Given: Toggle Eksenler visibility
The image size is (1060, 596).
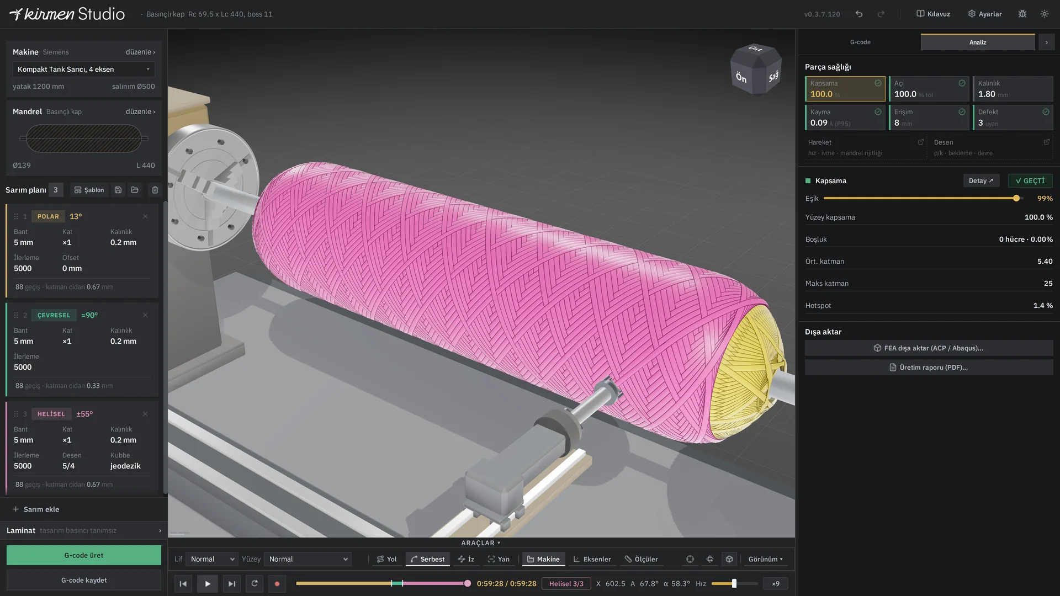Looking at the screenshot, I should pos(592,559).
